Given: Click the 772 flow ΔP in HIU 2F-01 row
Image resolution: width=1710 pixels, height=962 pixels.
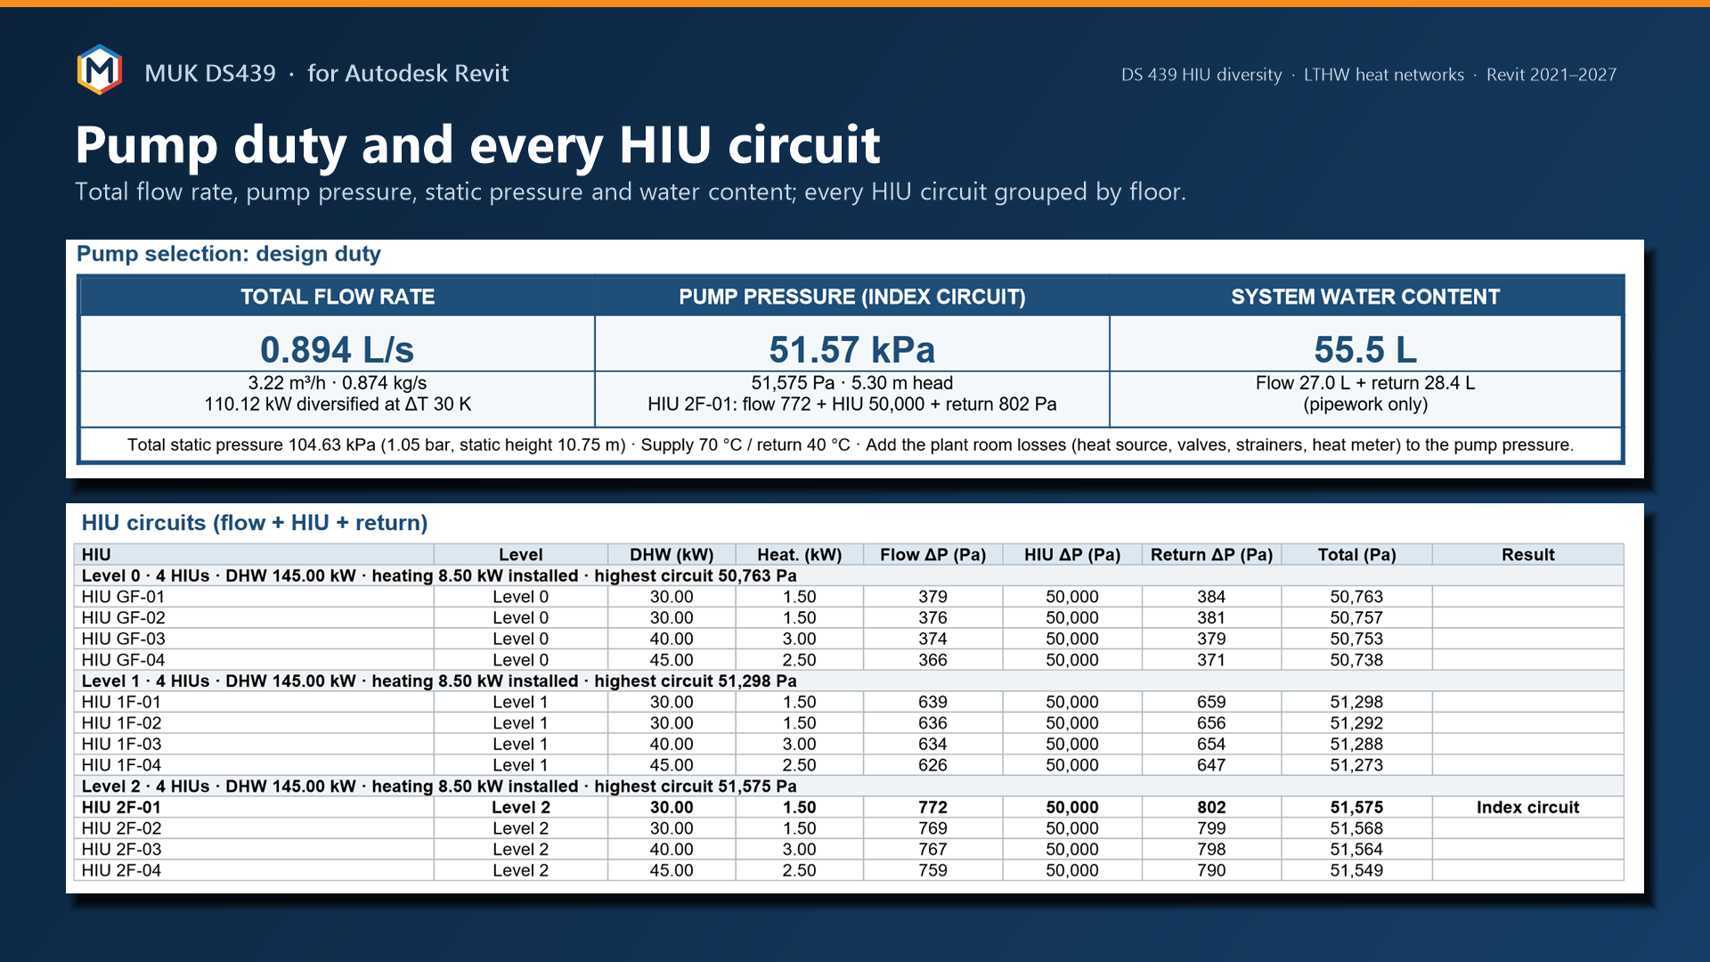Looking at the screenshot, I should pyautogui.click(x=932, y=807).
